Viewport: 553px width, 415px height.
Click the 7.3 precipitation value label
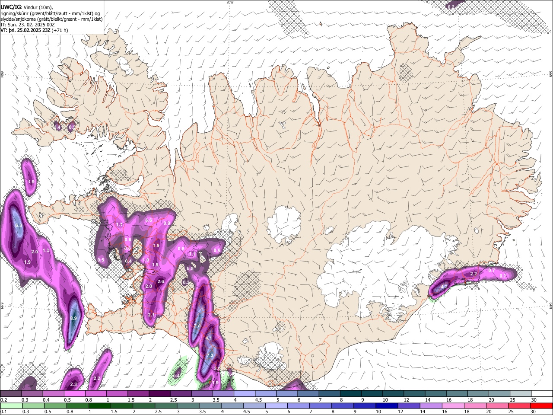210,356
